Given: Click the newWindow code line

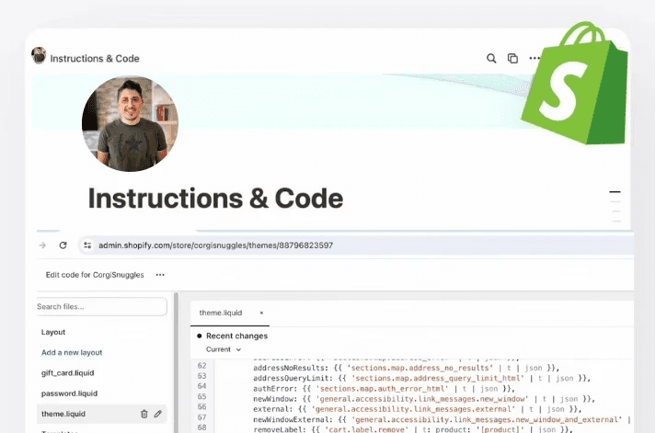Looking at the screenshot, I should point(424,399).
